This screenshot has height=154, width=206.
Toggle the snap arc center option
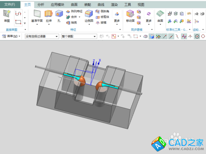pyautogui.click(x=197, y=37)
